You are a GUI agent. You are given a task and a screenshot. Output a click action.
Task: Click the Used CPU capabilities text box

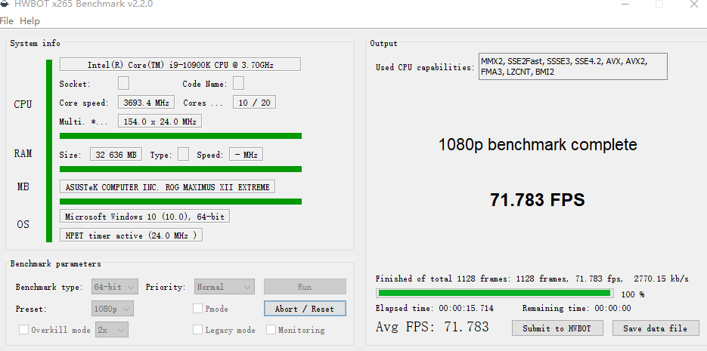[x=572, y=66]
